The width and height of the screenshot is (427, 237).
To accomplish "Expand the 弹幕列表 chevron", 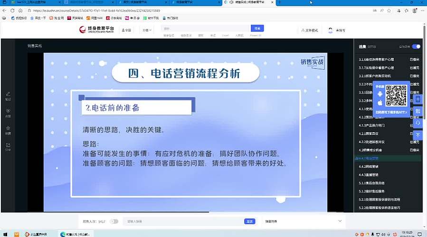I will [x=340, y=221].
